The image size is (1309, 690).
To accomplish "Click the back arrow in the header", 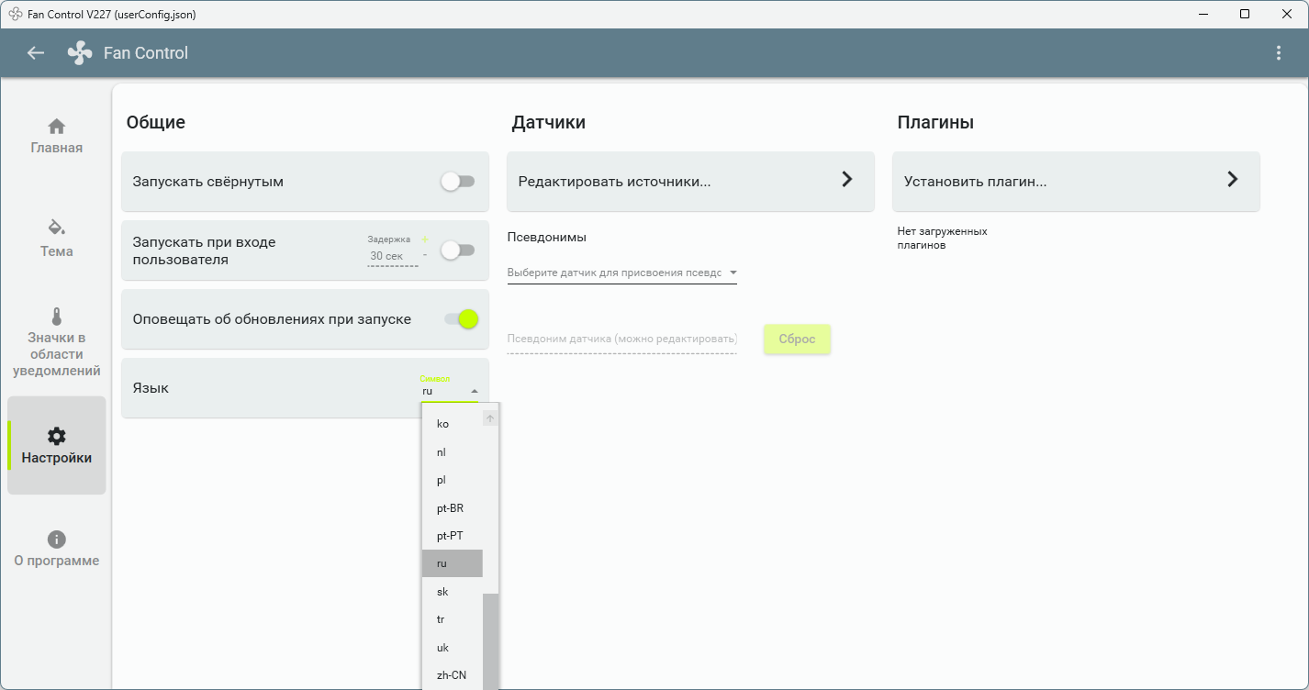I will point(36,53).
